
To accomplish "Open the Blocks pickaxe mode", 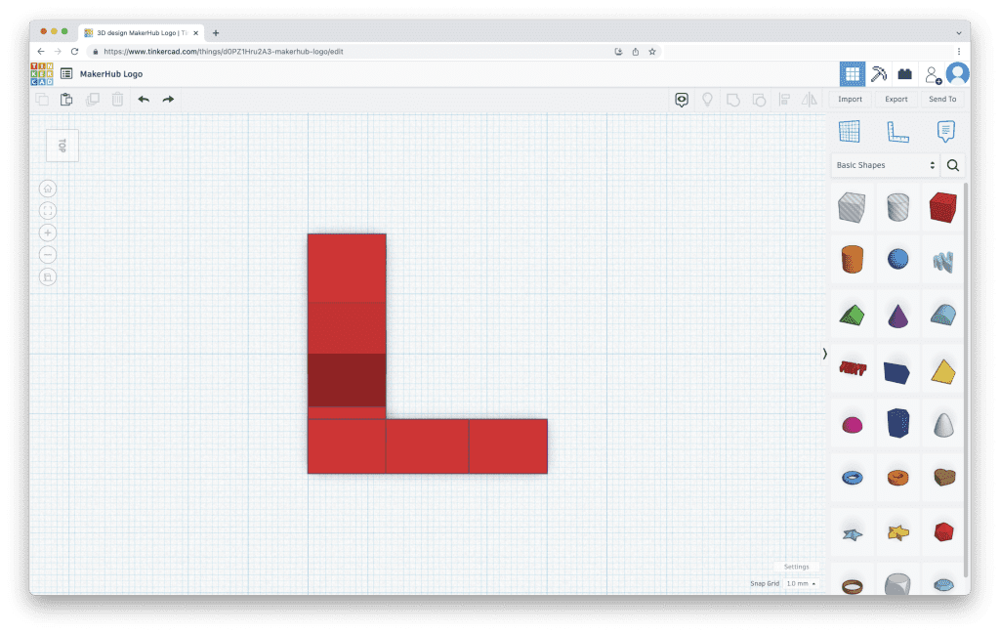I will click(x=879, y=73).
